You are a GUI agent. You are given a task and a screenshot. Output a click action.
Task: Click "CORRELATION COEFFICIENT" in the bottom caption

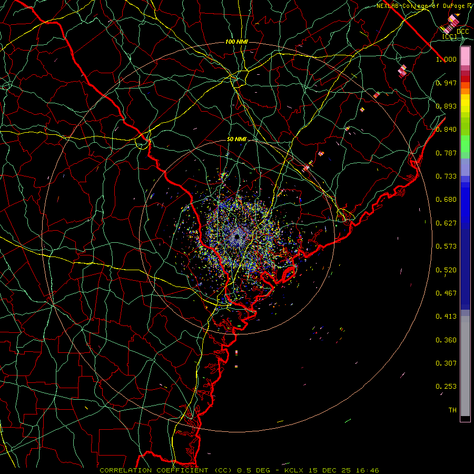point(154,470)
